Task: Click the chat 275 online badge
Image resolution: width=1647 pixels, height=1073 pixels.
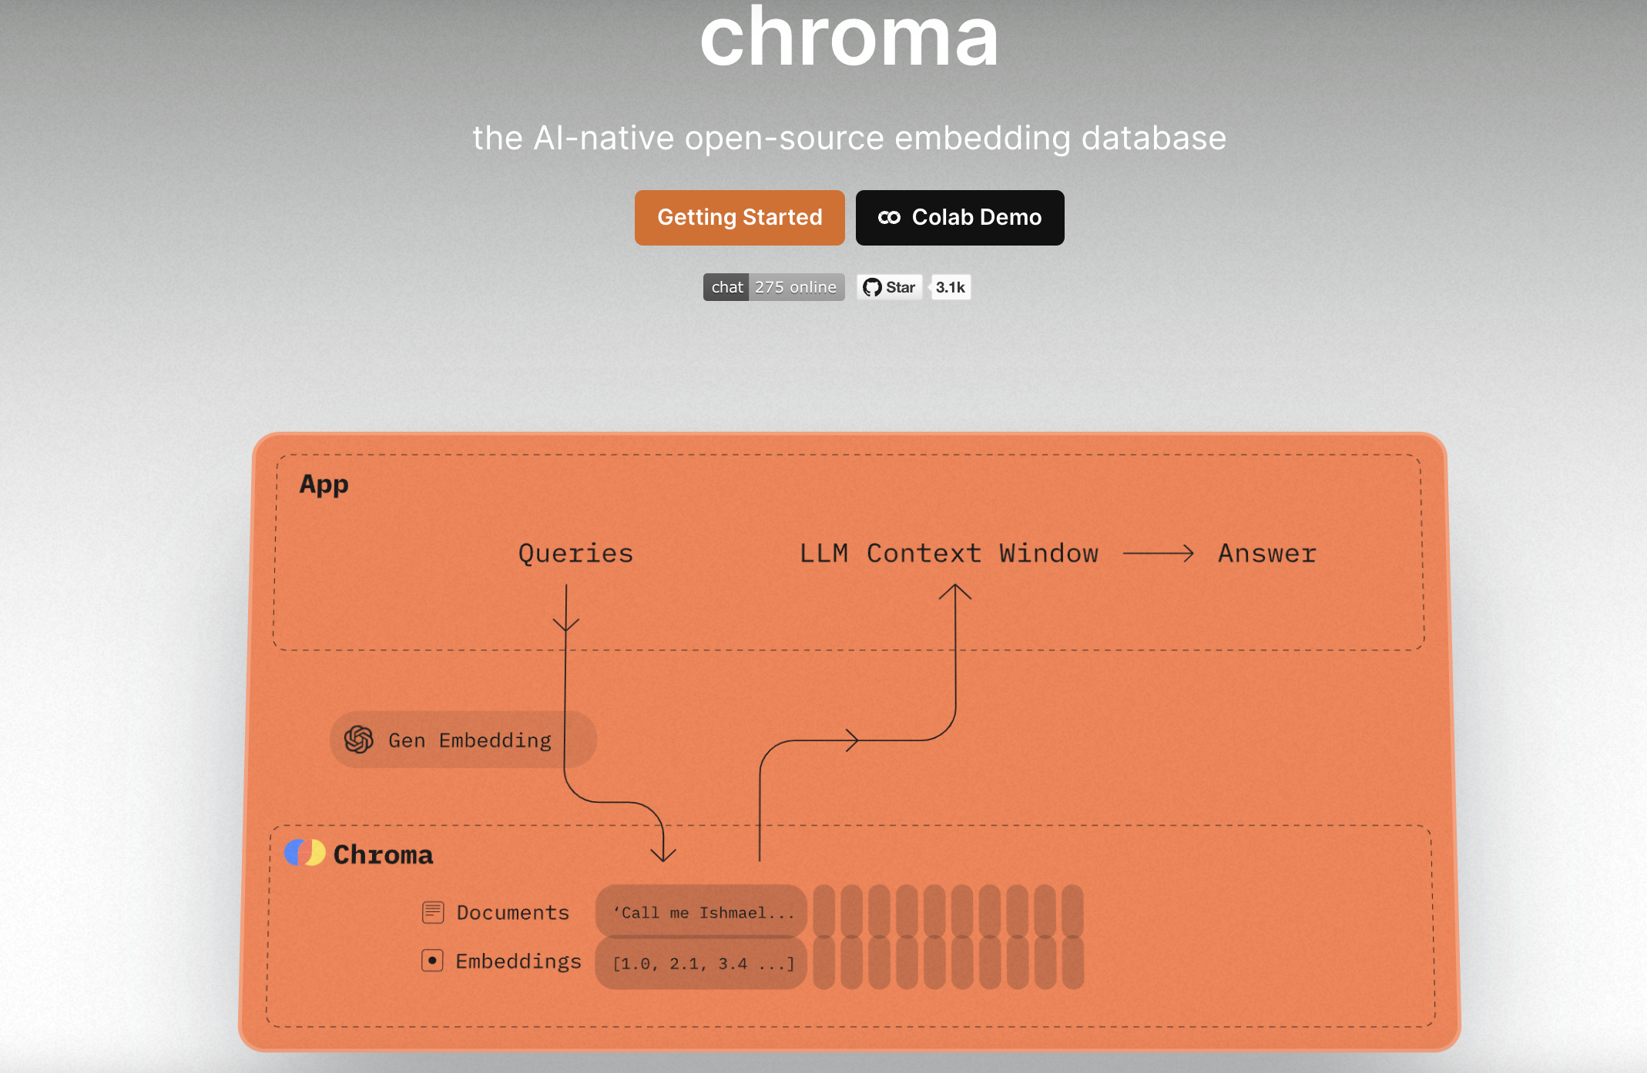Action: pyautogui.click(x=773, y=287)
